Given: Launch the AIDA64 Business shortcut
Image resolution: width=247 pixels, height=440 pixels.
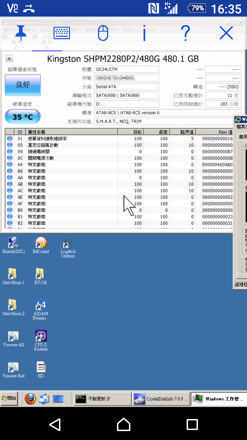Looking at the screenshot, I should click(x=40, y=309).
